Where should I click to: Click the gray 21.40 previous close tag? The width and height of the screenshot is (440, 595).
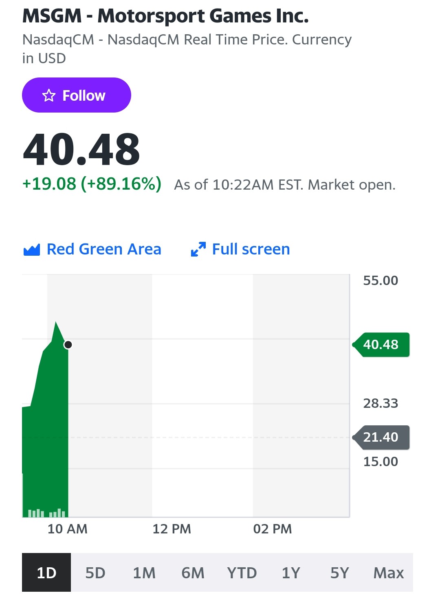tap(381, 437)
